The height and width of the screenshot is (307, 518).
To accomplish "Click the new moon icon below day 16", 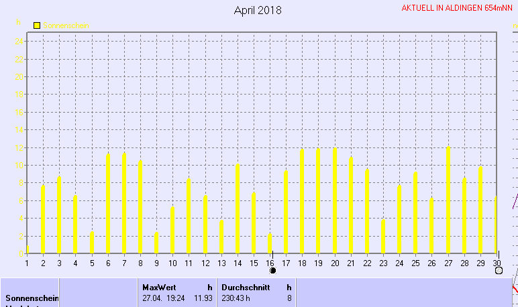I will (x=272, y=271).
